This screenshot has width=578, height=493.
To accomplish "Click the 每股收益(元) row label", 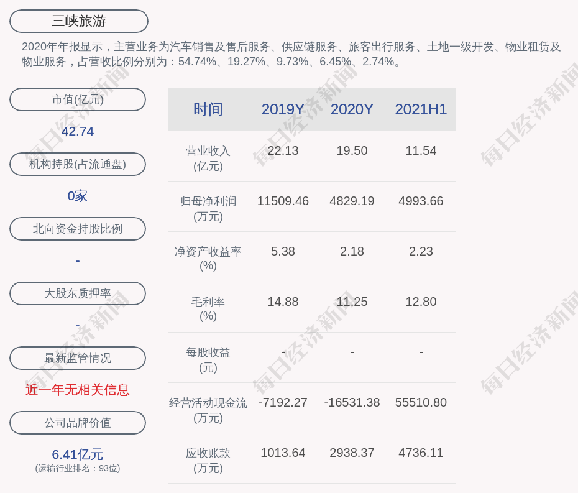I will 208,360.
